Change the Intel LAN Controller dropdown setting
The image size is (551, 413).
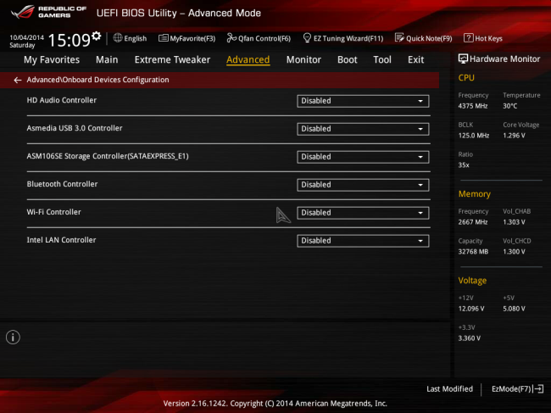click(362, 241)
